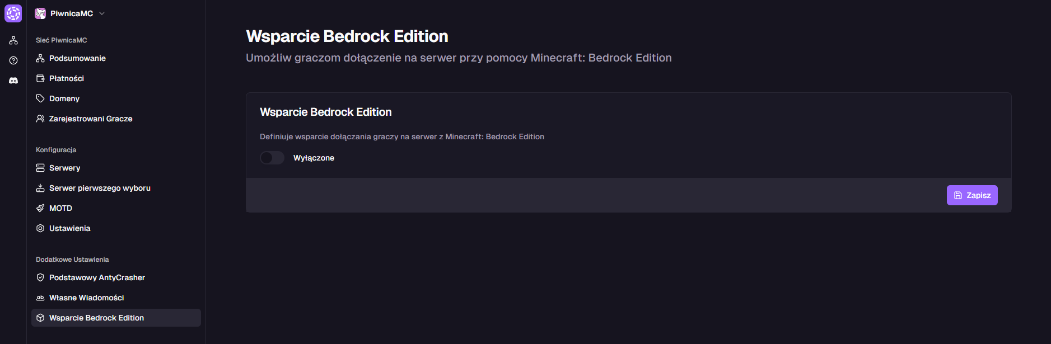Screen dimensions: 1051x344
Task: Open Własne Wiadomości settings
Action: click(116, 298)
